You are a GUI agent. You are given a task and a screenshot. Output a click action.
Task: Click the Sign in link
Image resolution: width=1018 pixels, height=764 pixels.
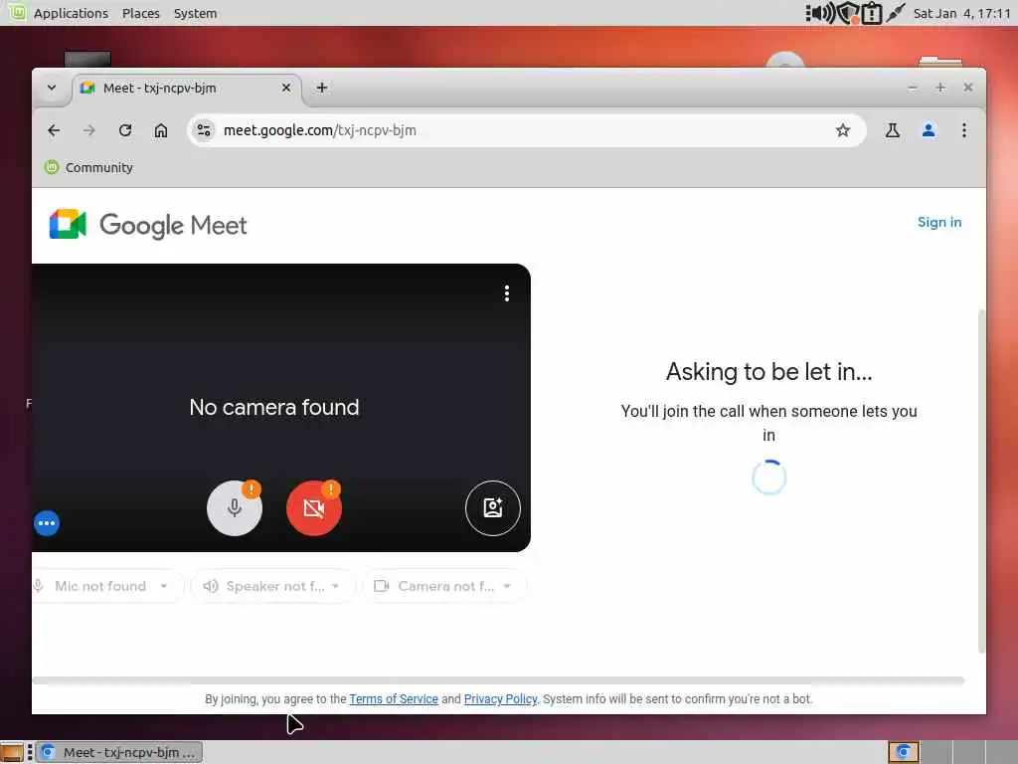(x=938, y=222)
